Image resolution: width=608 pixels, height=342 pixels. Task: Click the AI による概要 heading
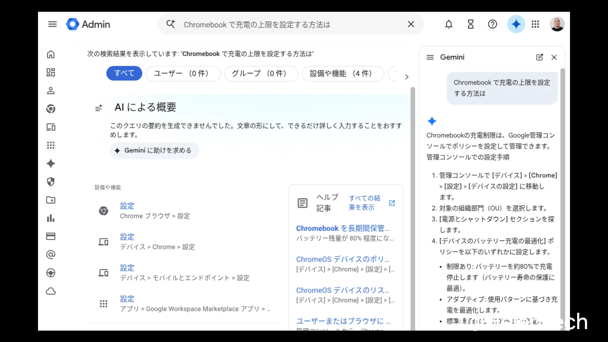[146, 108]
